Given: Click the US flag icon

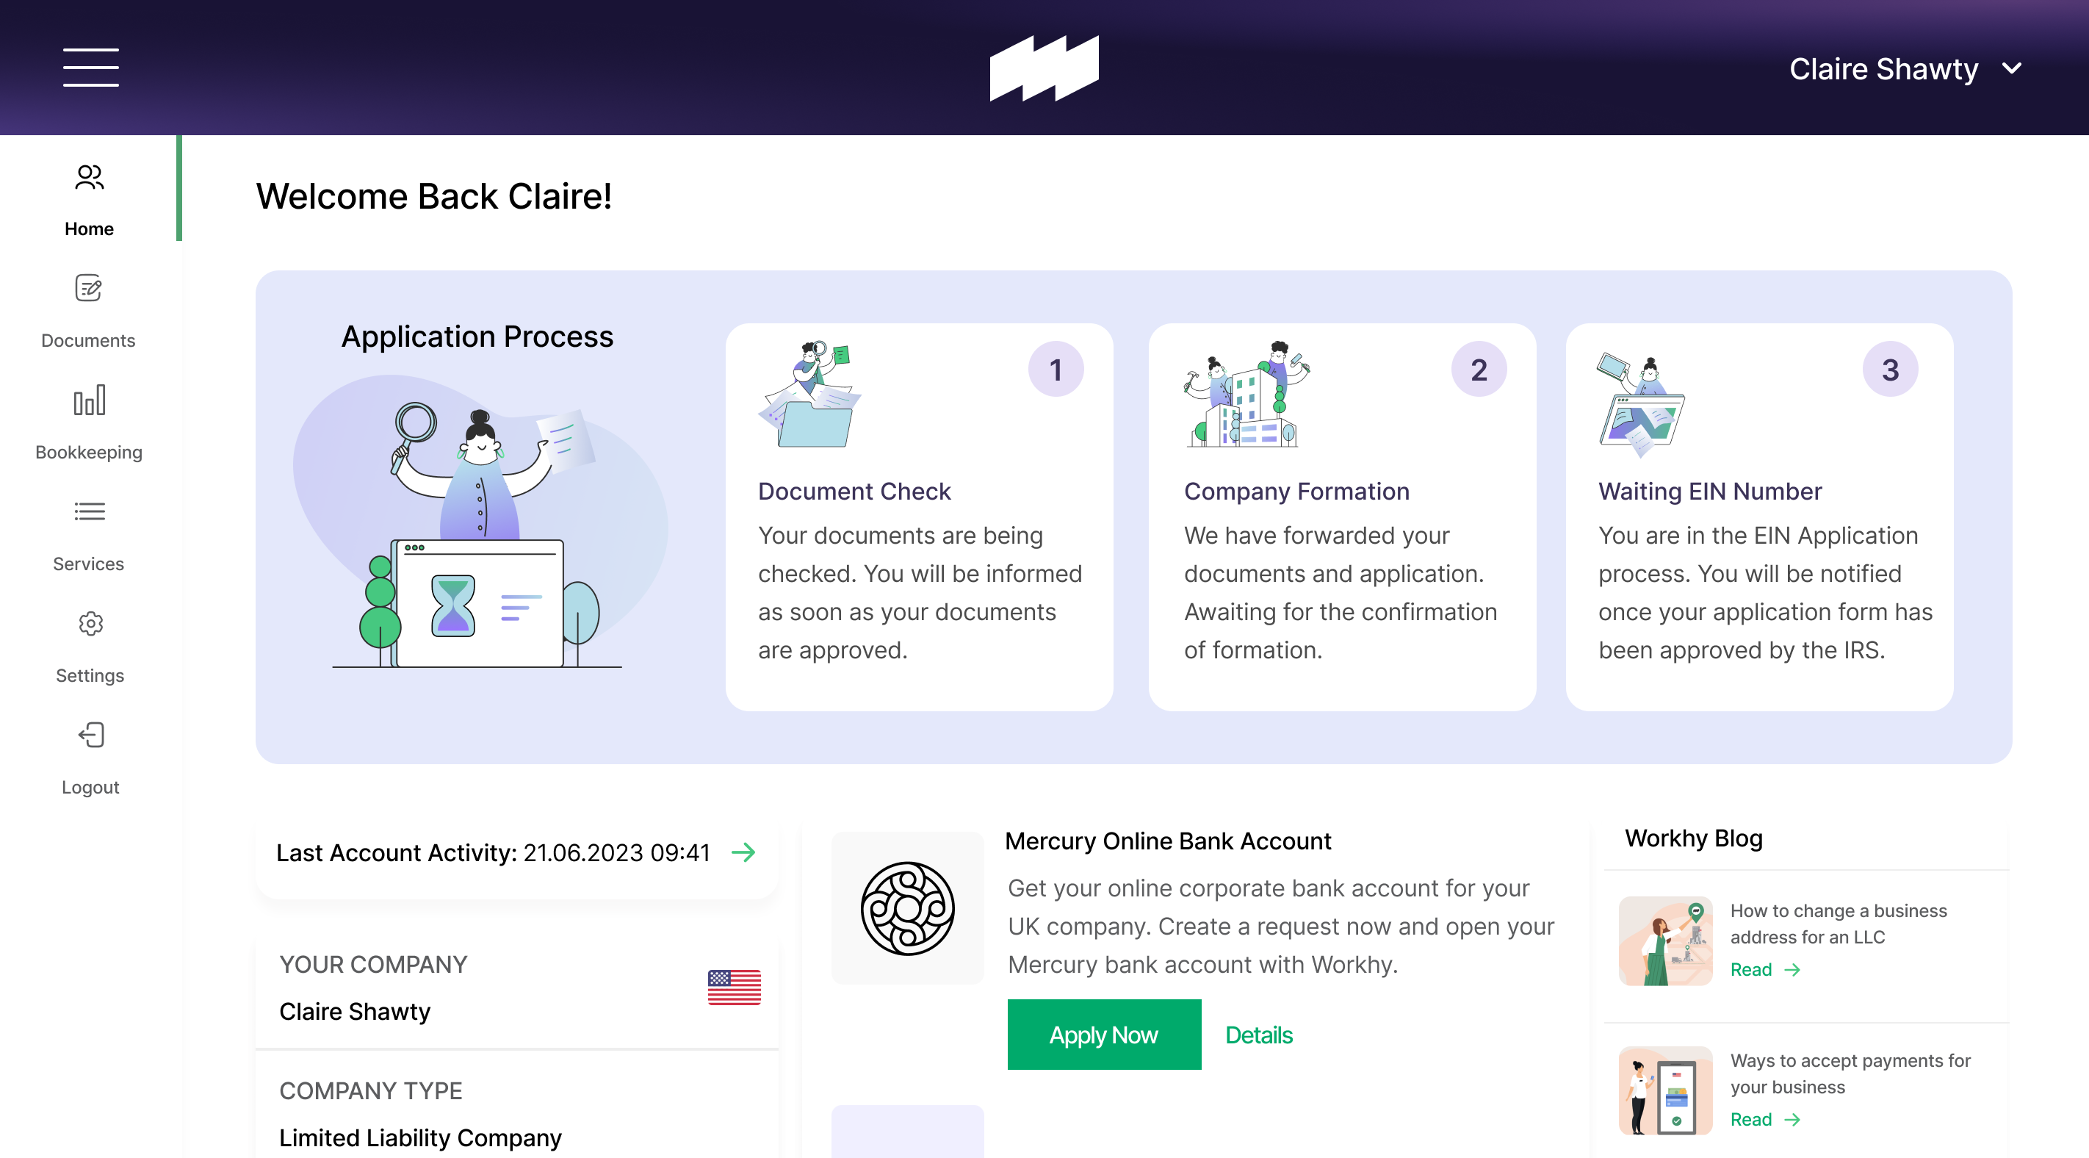Looking at the screenshot, I should [734, 988].
